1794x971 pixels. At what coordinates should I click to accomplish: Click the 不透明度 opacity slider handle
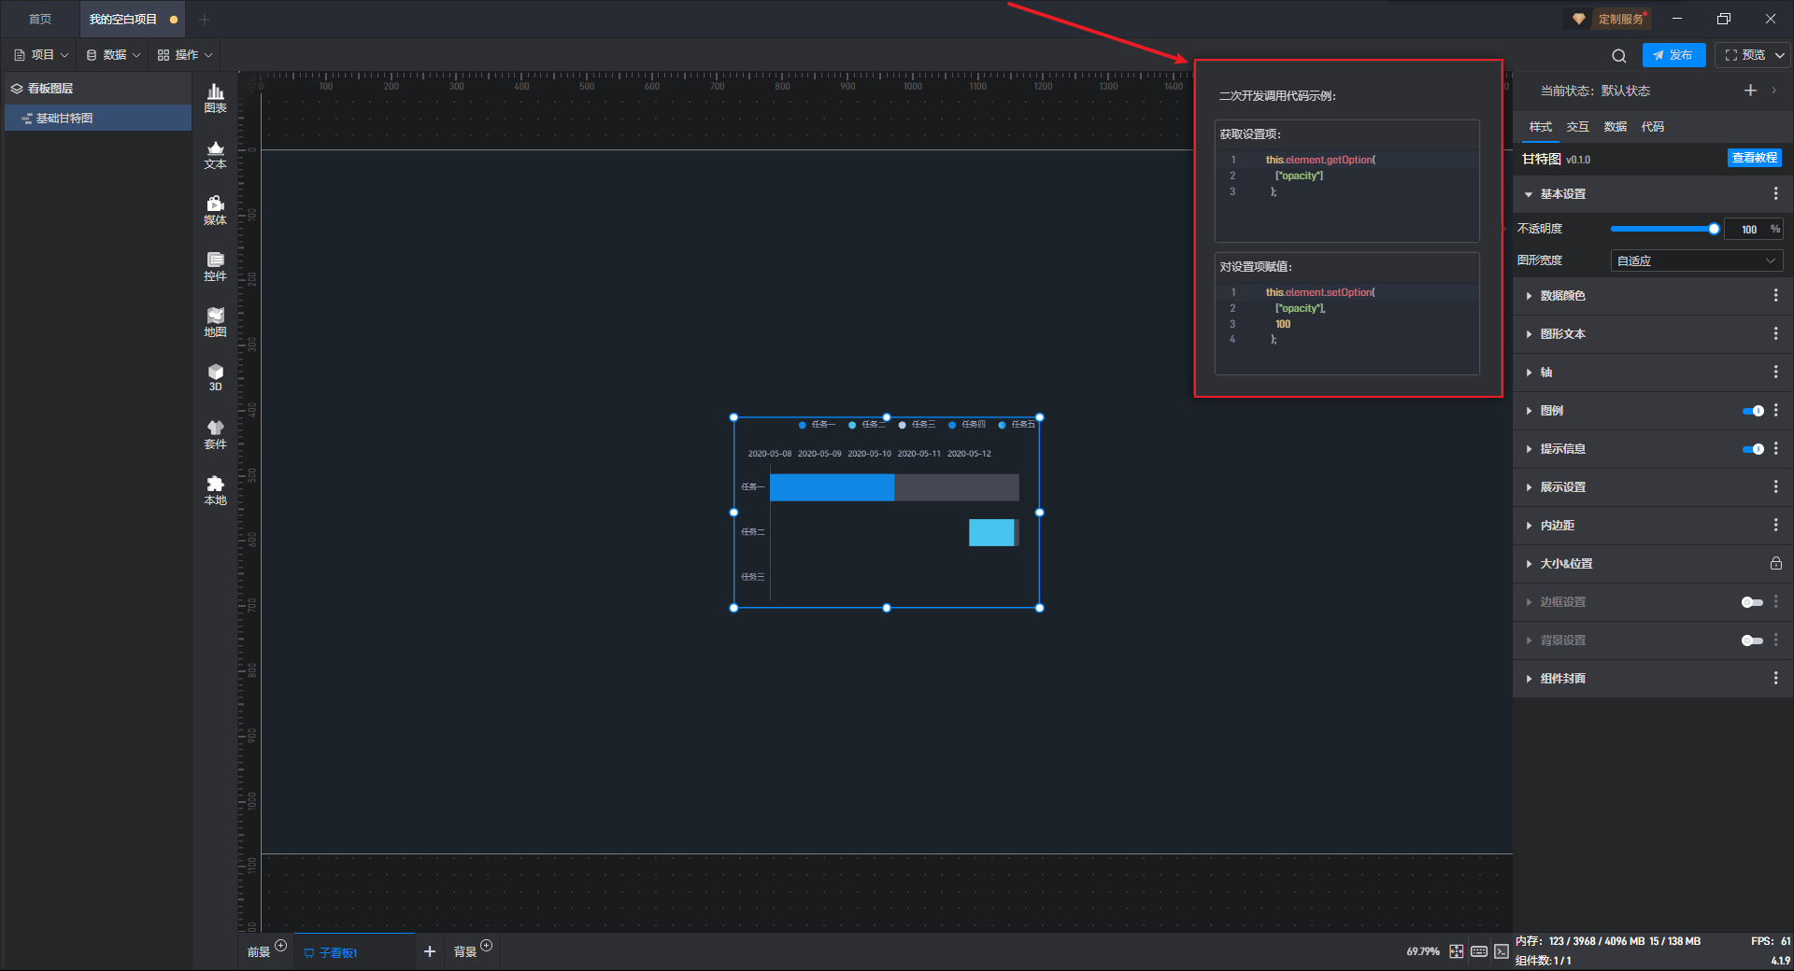(1714, 229)
